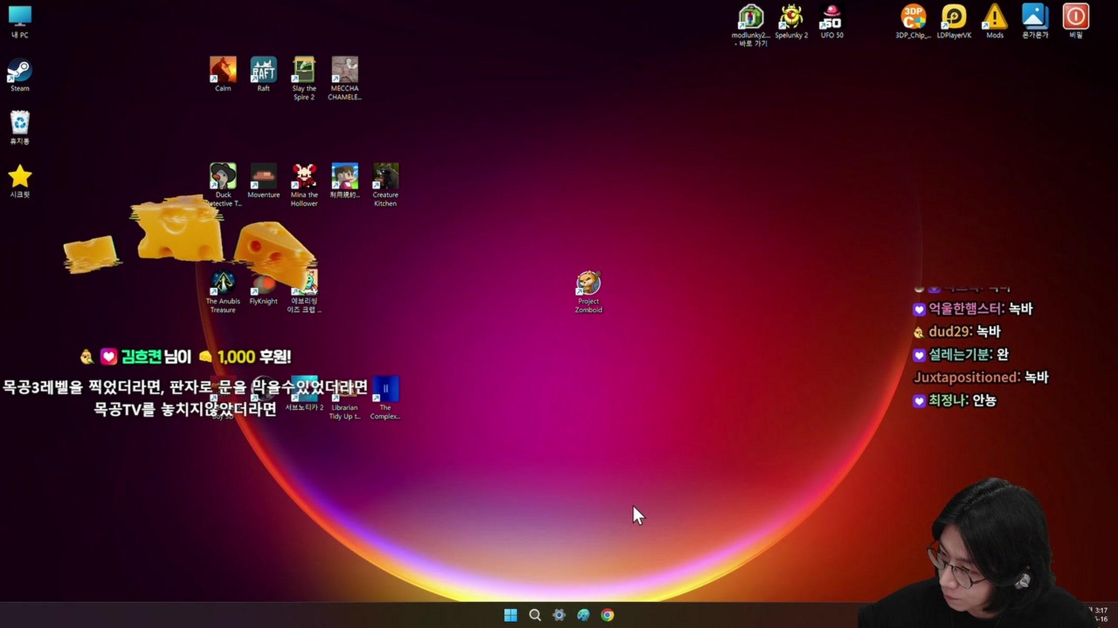The width and height of the screenshot is (1118, 628).
Task: Select The Anubis Treasure shortcut
Action: tap(223, 291)
